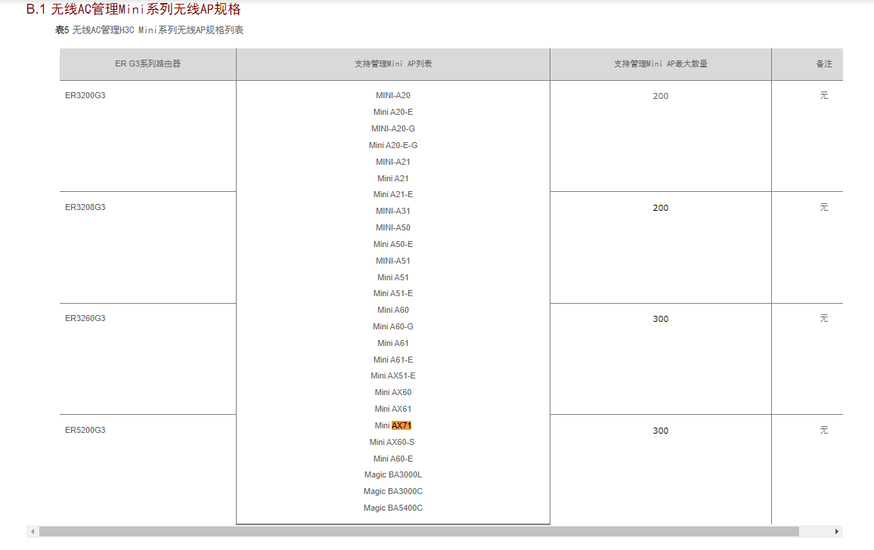Click the 'Magic BA5400C' entry

pos(393,508)
